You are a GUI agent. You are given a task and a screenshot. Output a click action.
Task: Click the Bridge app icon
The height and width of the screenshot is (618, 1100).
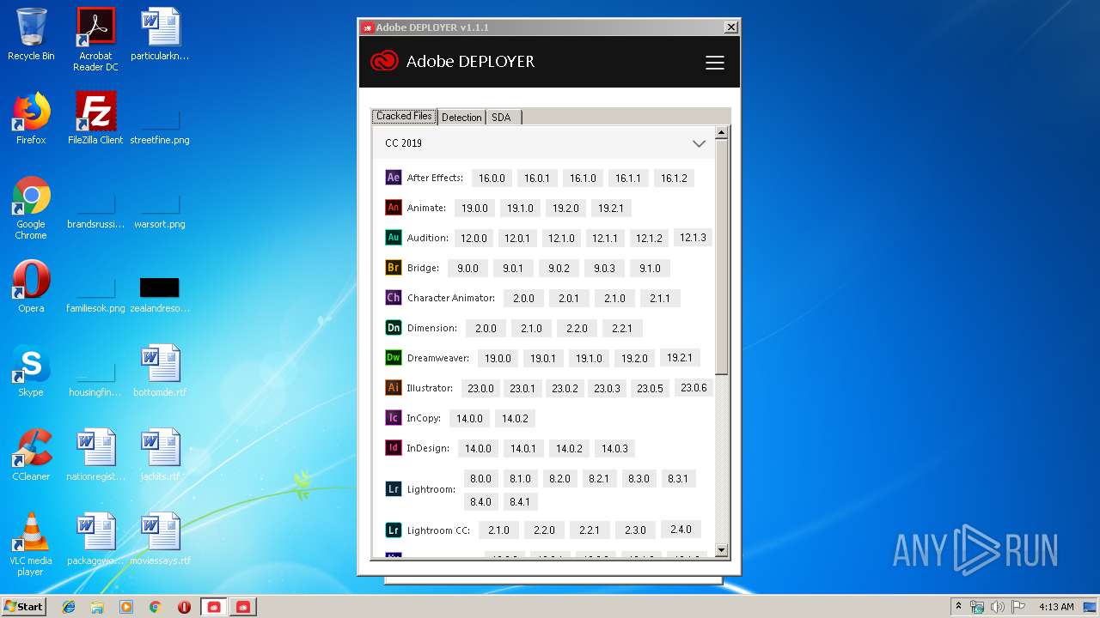click(393, 268)
